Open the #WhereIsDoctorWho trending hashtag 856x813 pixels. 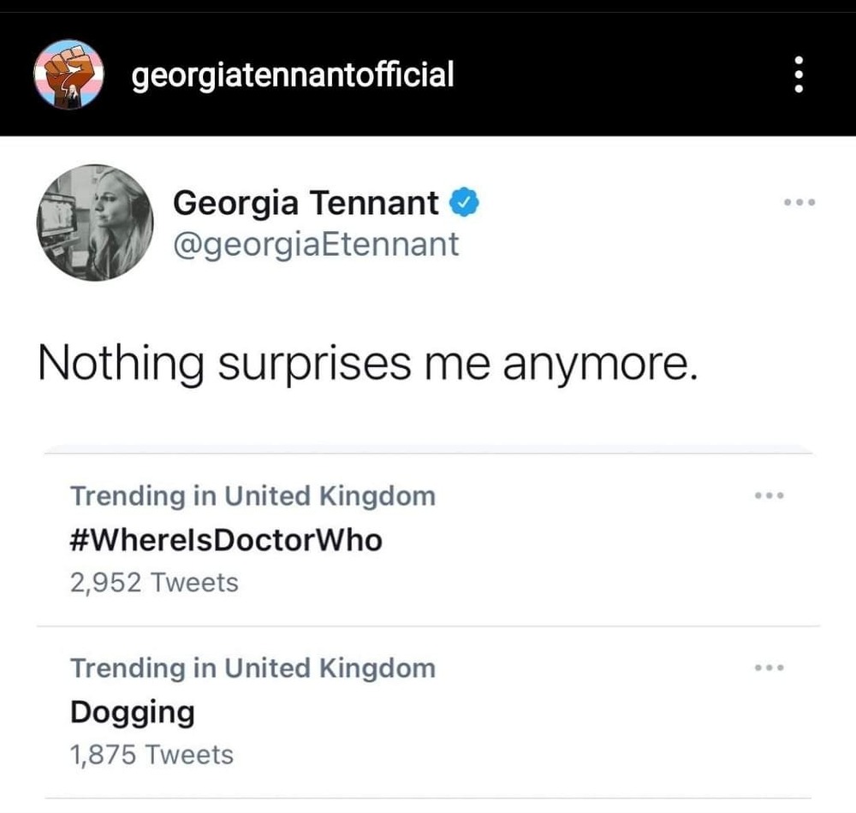coord(226,540)
